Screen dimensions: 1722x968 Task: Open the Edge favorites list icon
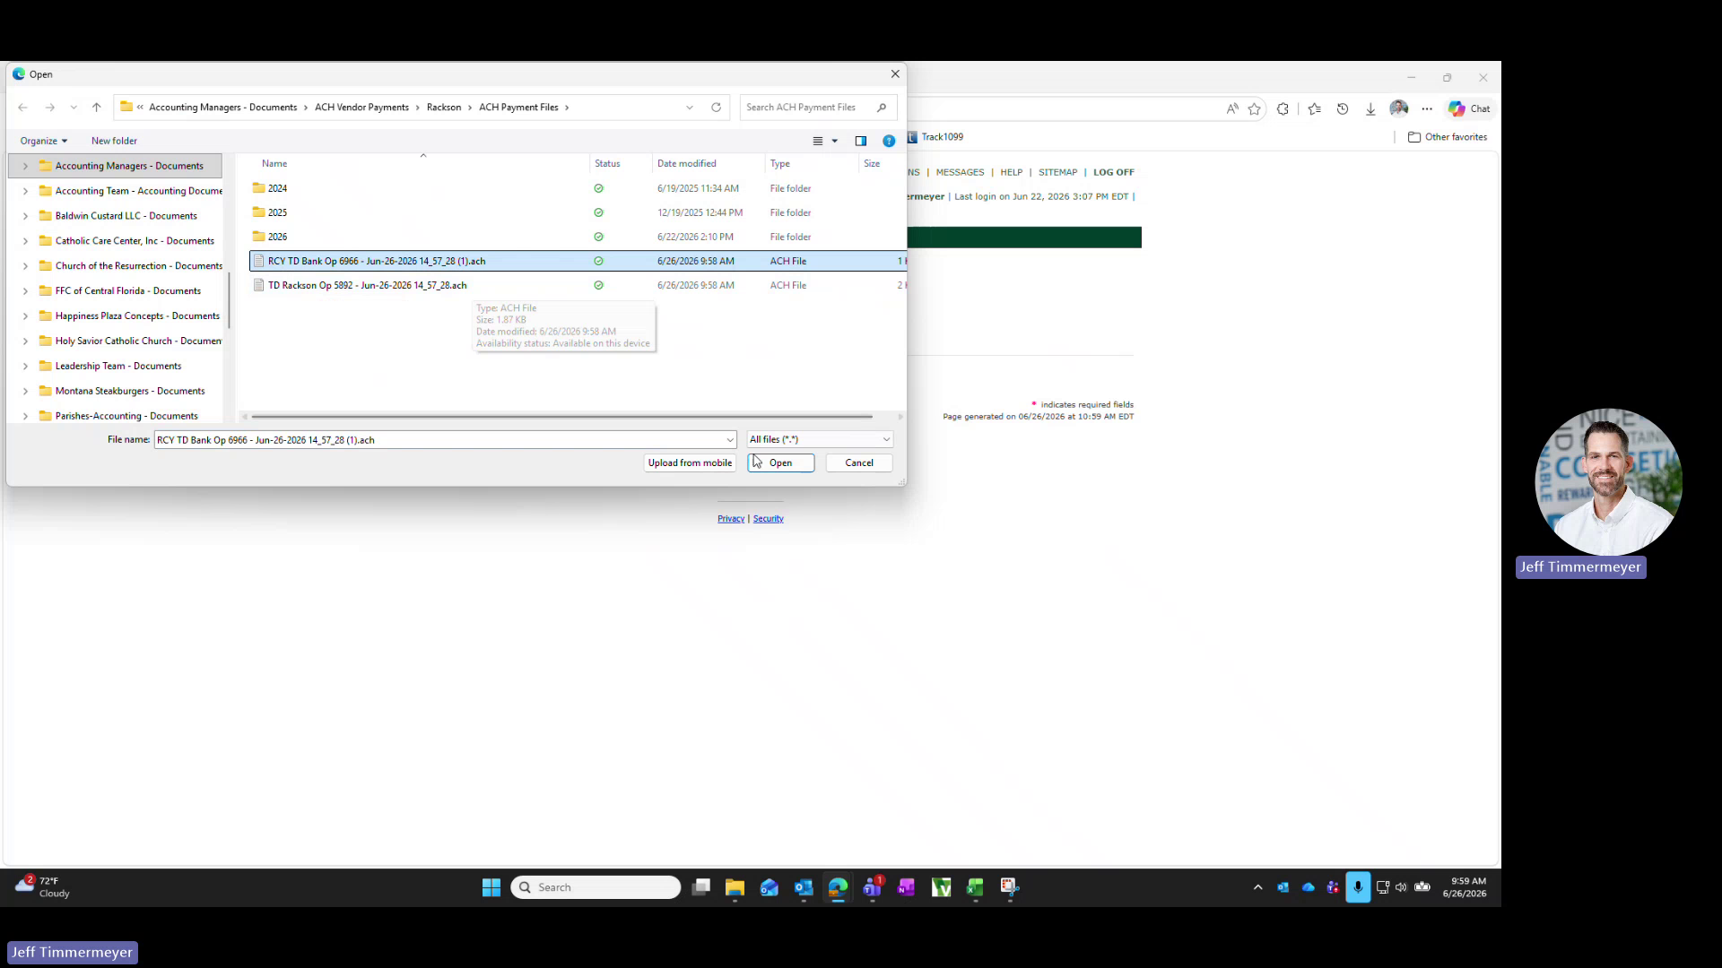1315,109
